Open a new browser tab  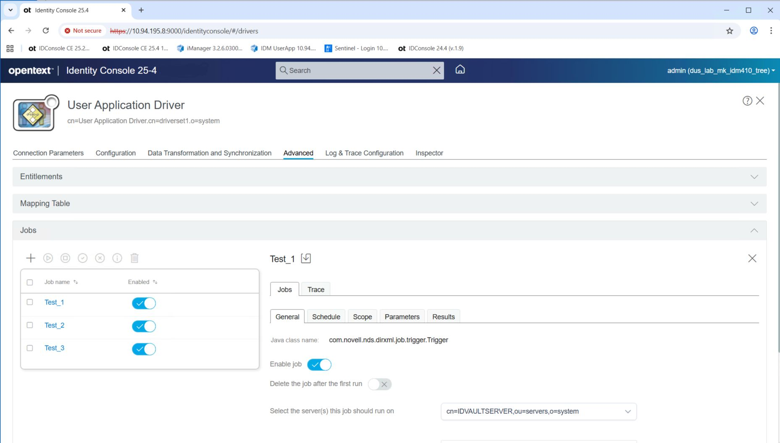(x=141, y=10)
